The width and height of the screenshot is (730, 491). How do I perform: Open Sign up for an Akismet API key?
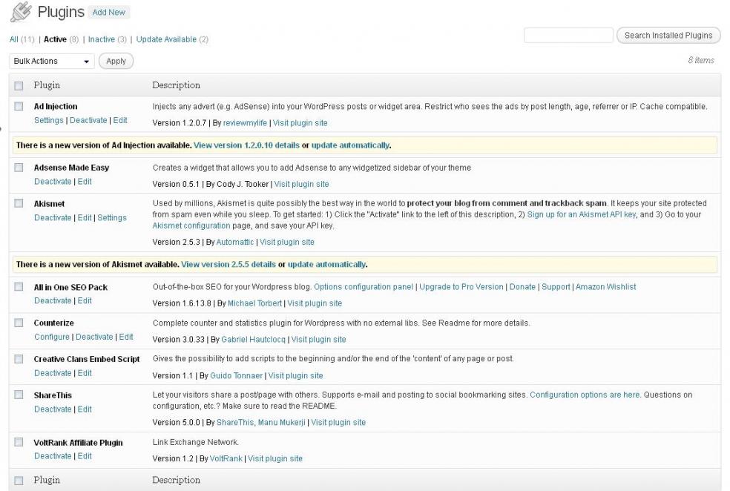[582, 214]
